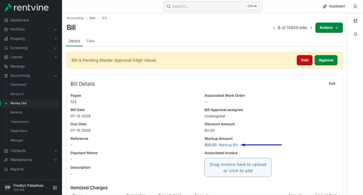Click the sidebar collapse icon near user name
363x195 pixels.
(55, 187)
